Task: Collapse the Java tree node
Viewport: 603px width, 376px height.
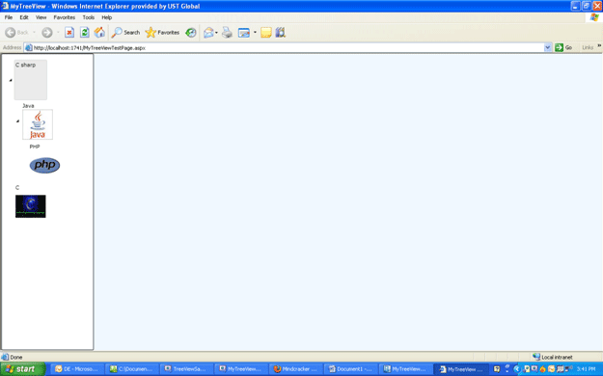Action: coord(17,121)
